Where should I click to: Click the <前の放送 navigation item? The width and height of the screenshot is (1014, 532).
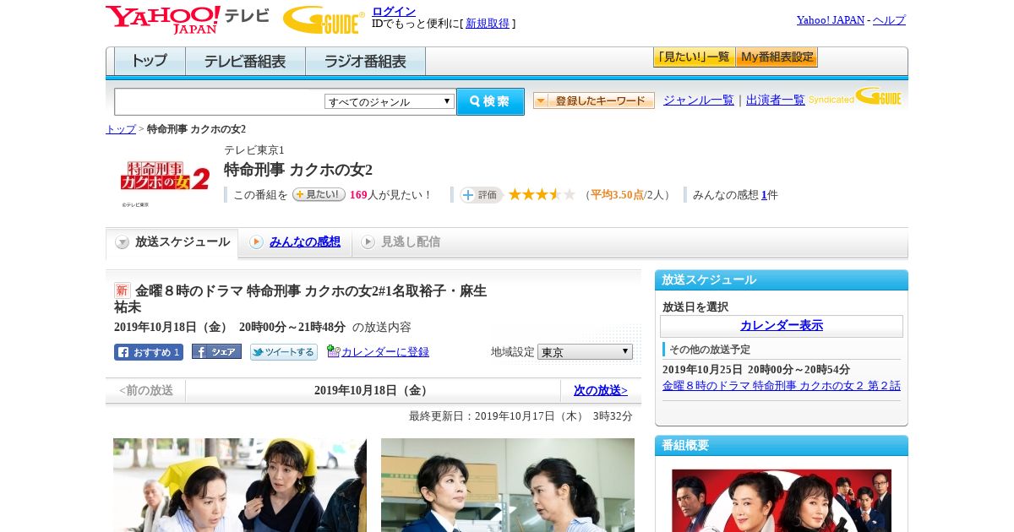tap(146, 390)
